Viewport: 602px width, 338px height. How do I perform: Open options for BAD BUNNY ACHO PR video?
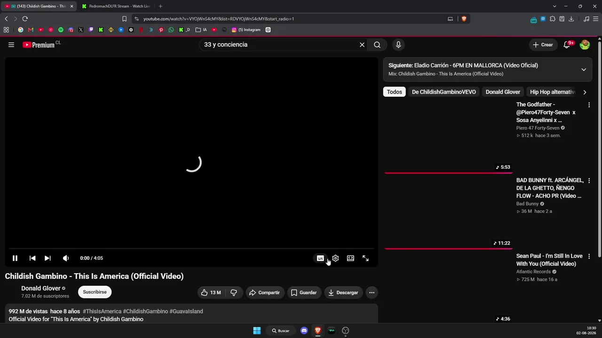589,181
